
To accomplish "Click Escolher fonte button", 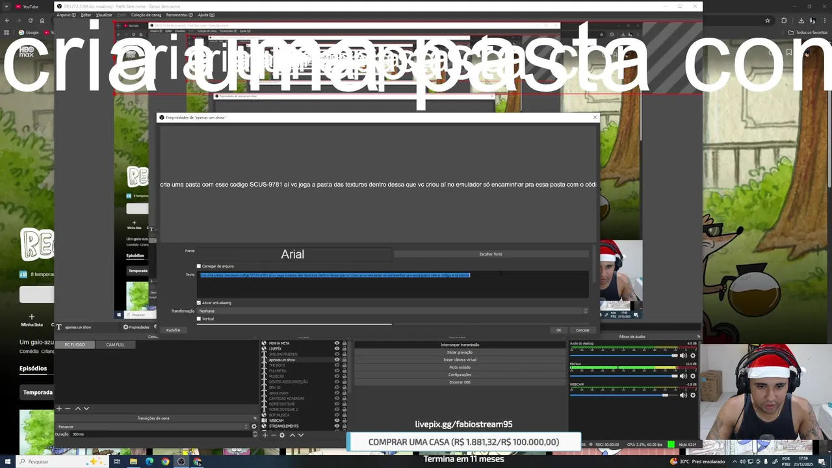I will point(491,254).
